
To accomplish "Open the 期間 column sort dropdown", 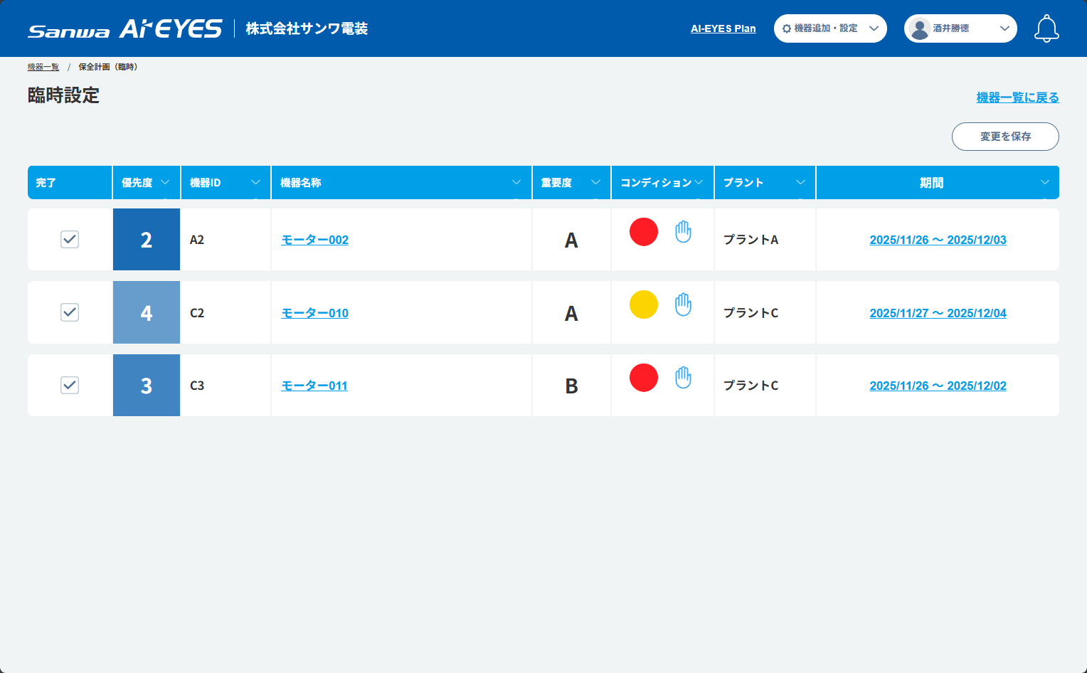I will point(1044,182).
